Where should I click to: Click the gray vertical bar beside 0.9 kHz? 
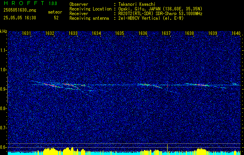[x=7, y=90]
